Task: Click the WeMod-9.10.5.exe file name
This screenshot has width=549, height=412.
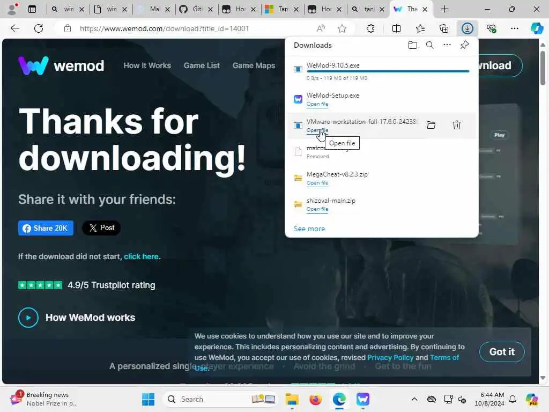Action: click(x=332, y=65)
